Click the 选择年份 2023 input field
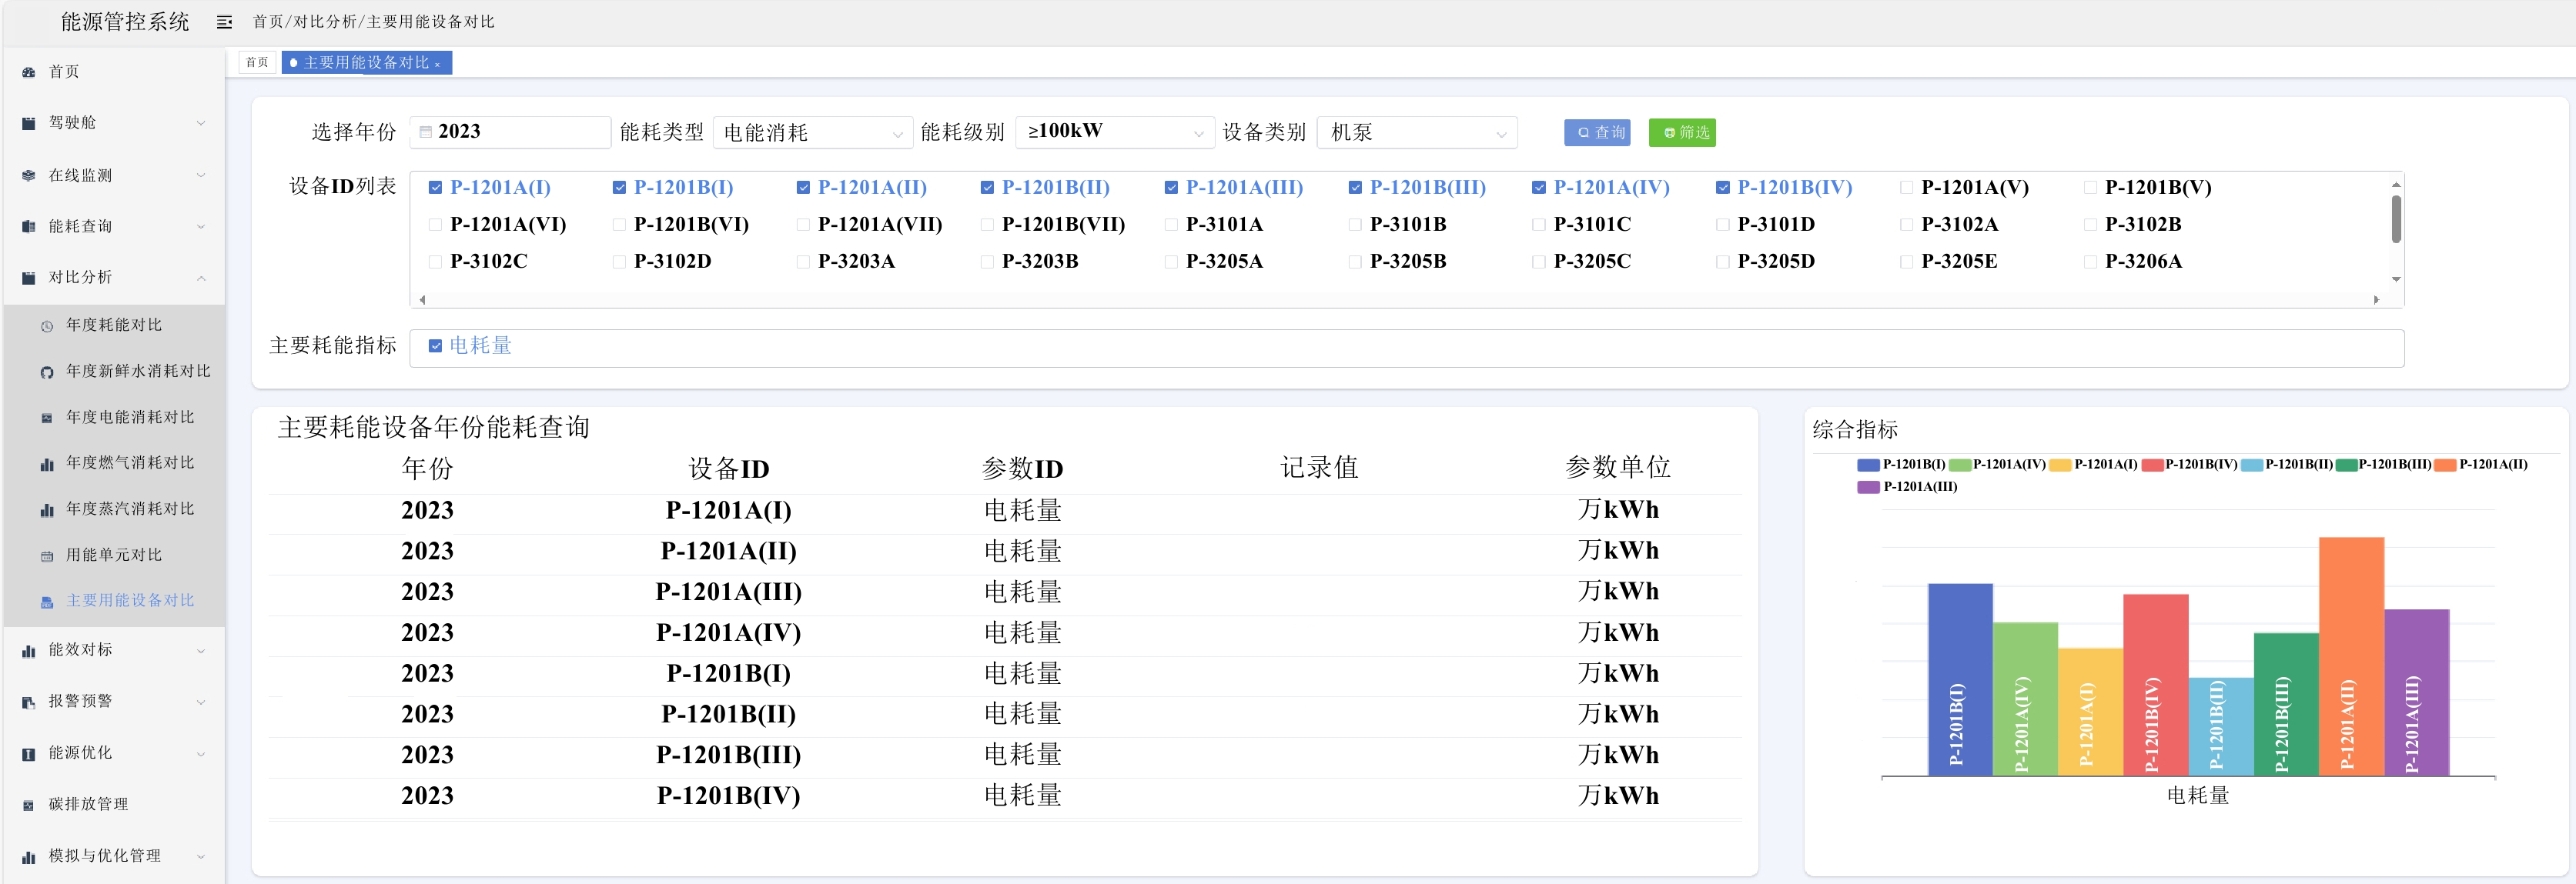 [510, 132]
